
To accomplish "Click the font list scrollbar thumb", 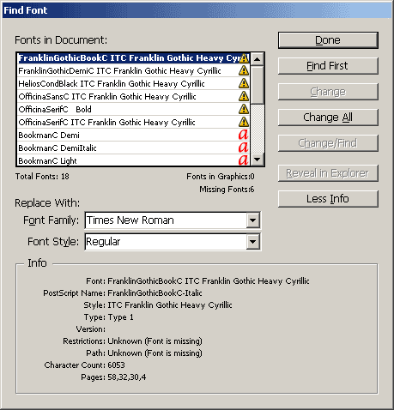I will point(257,85).
